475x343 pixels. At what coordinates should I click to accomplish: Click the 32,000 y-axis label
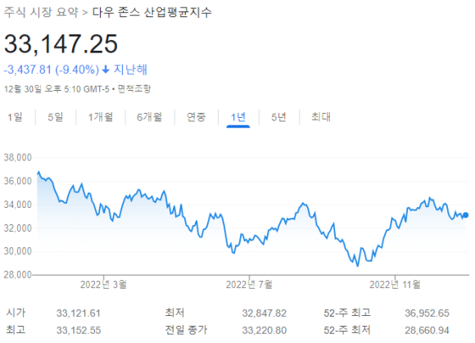point(17,228)
